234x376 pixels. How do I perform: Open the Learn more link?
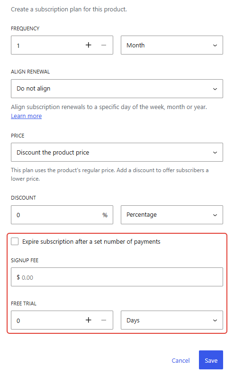(27, 116)
